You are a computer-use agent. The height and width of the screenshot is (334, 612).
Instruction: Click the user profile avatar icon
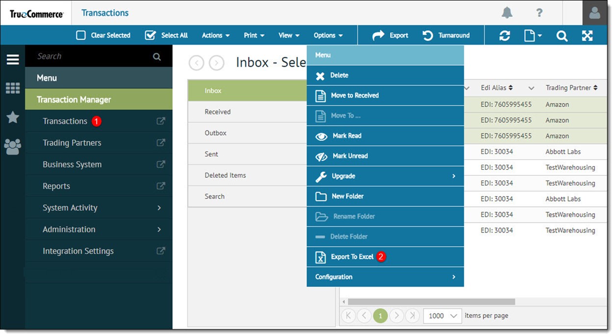point(594,13)
